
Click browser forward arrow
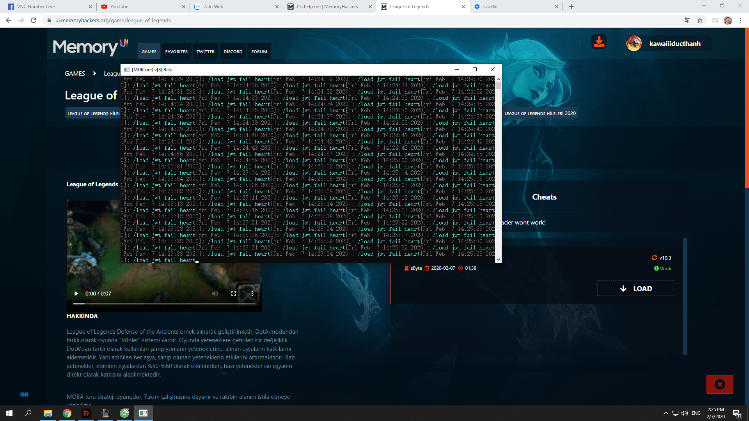[x=21, y=20]
